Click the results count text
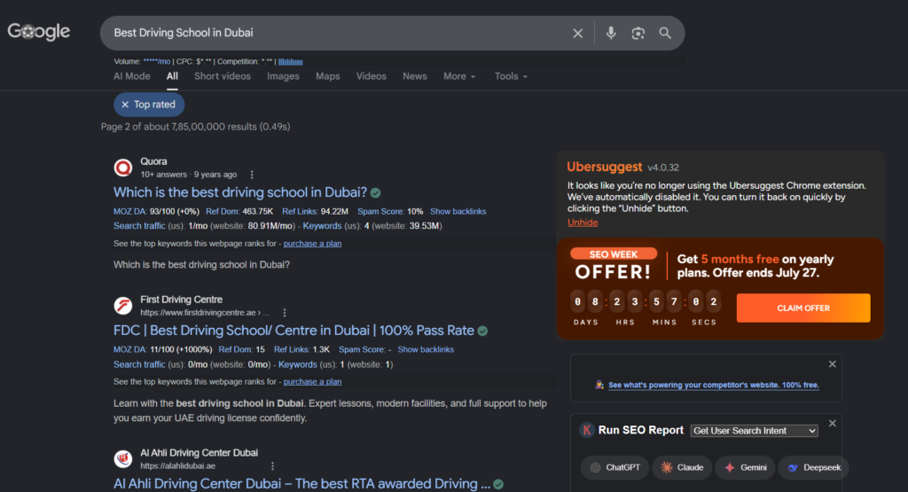Image resolution: width=908 pixels, height=492 pixels. (x=196, y=127)
